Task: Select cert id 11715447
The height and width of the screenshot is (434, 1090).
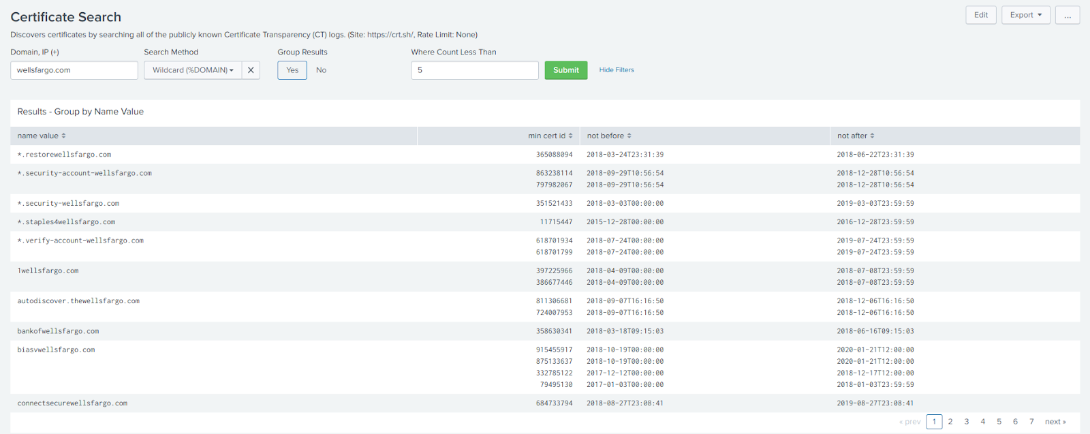Action: click(x=556, y=222)
